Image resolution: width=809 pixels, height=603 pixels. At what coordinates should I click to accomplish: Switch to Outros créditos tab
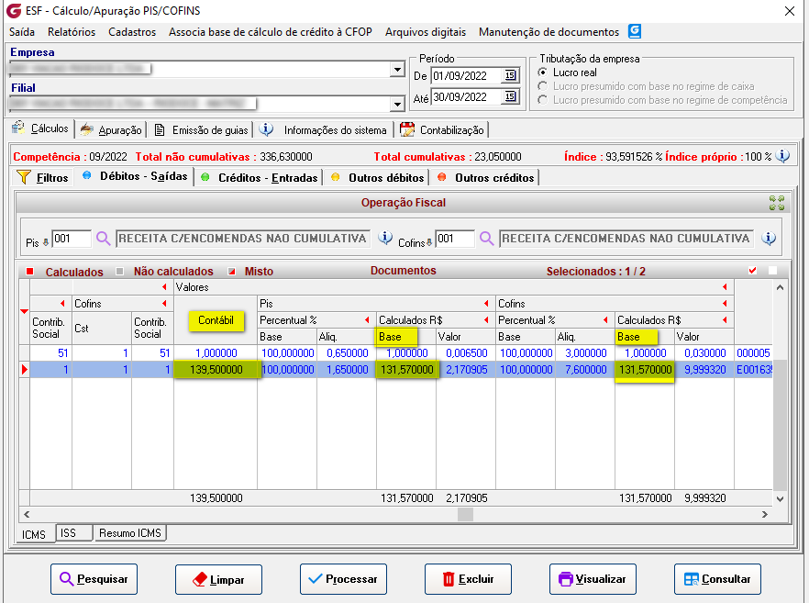click(x=486, y=178)
